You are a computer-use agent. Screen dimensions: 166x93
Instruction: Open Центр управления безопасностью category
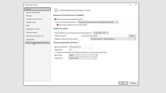click(38, 43)
